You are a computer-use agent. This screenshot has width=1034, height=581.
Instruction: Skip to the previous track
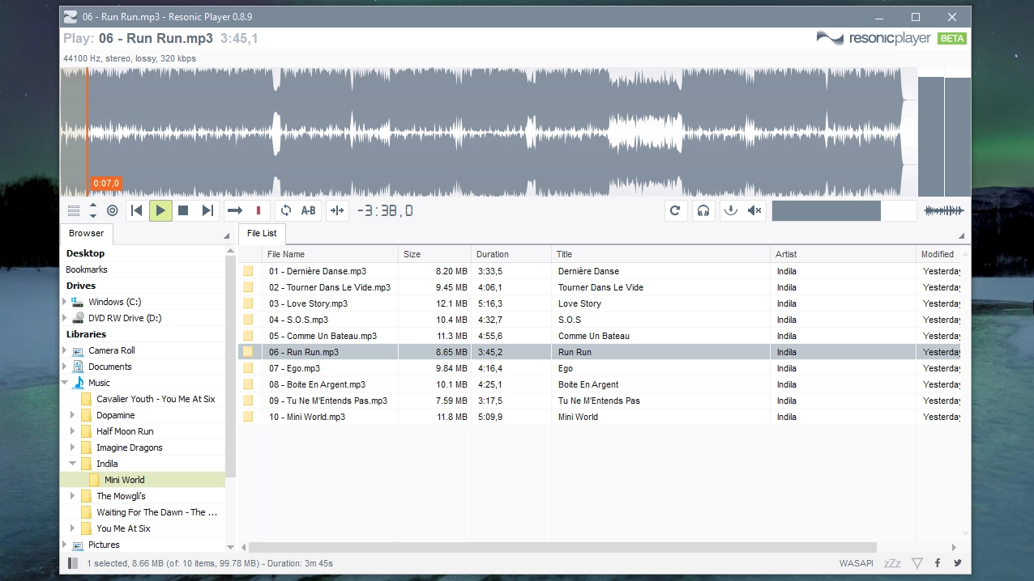[x=137, y=210]
